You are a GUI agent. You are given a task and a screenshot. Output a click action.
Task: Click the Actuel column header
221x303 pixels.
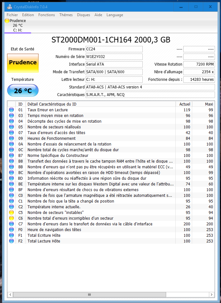184,104
